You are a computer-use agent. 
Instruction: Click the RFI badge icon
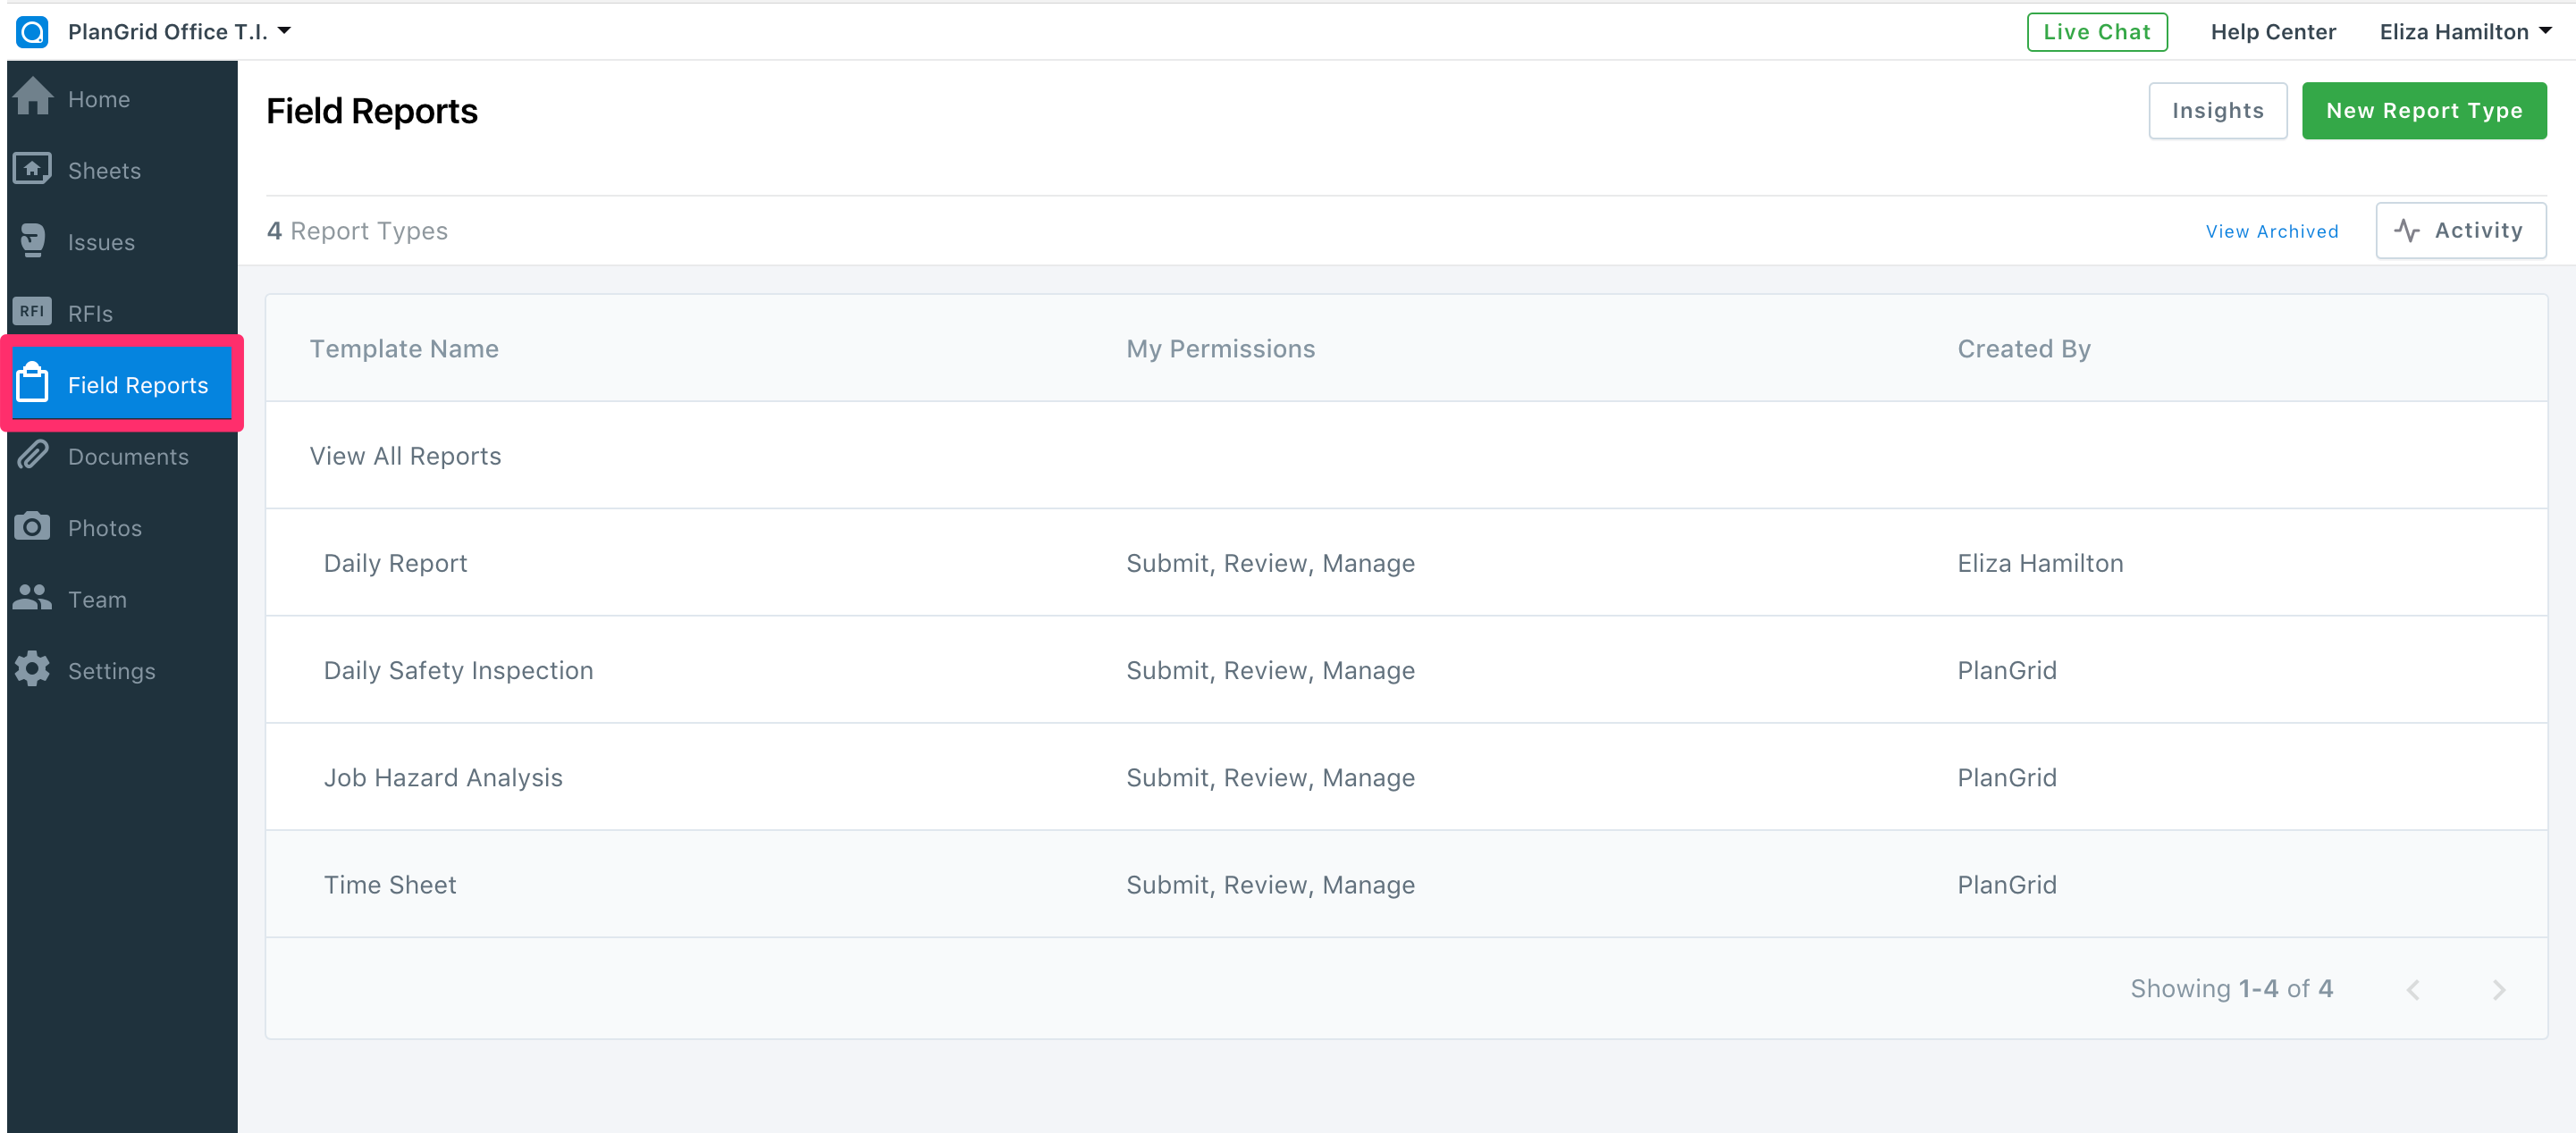click(x=32, y=312)
